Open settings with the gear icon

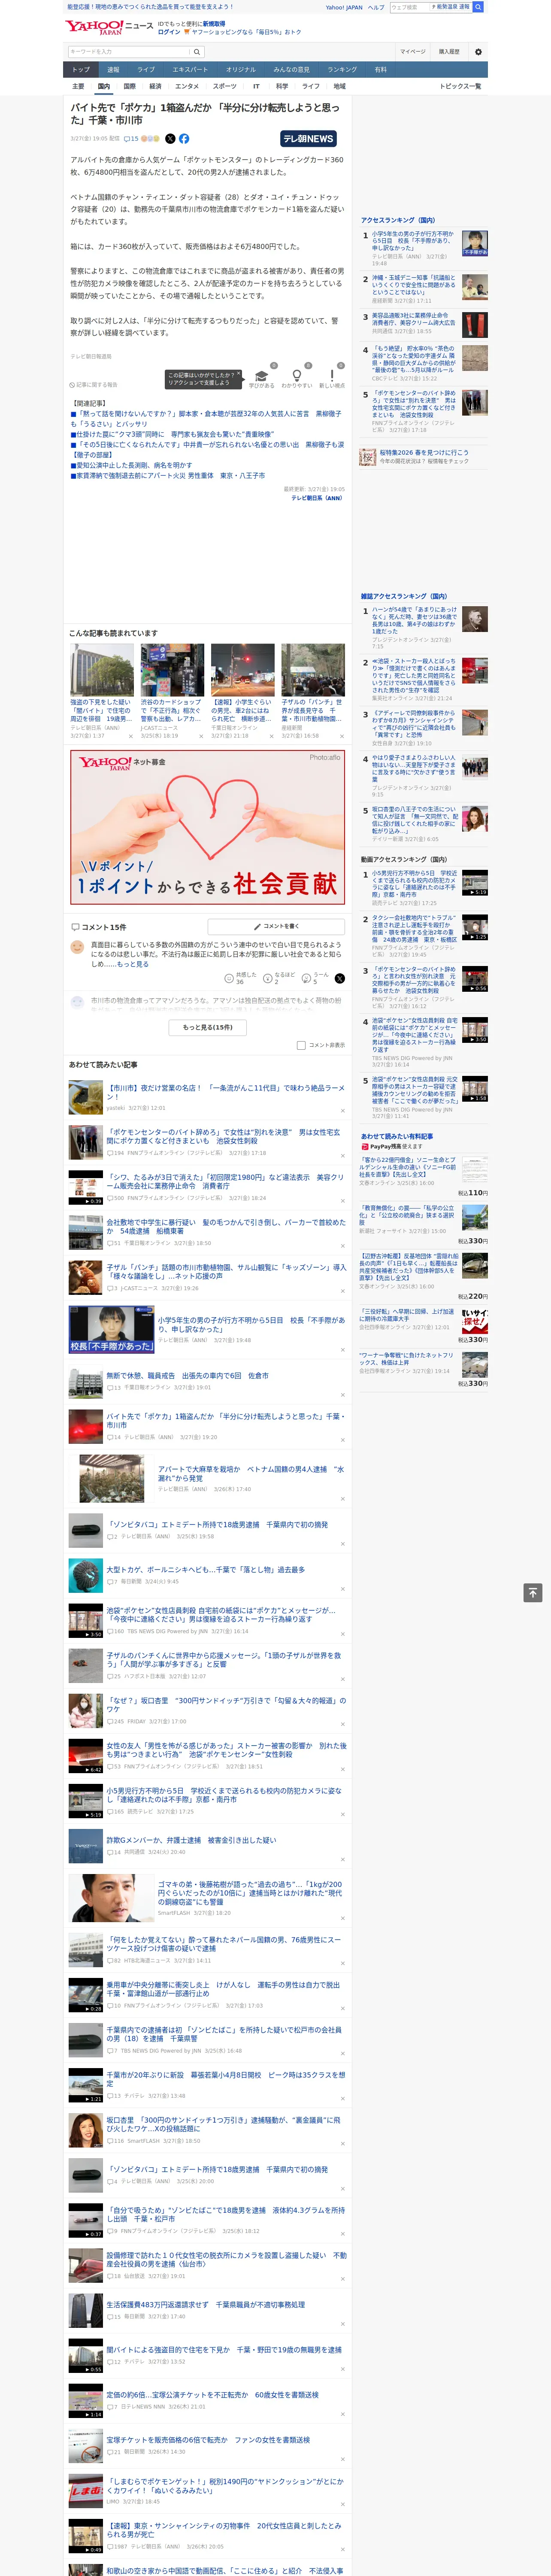pos(478,52)
